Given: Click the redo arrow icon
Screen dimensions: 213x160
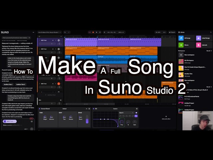Looking at the screenshot, I should pyautogui.click(x=69, y=32).
